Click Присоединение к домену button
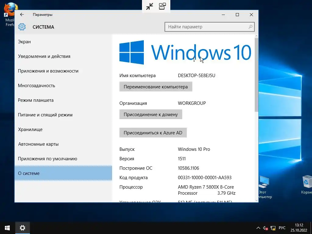312x234 pixels. pos(151,115)
